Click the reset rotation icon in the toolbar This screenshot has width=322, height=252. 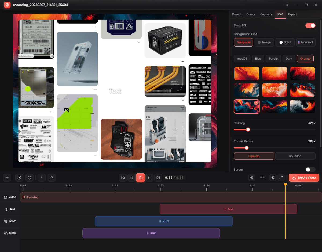30,177
